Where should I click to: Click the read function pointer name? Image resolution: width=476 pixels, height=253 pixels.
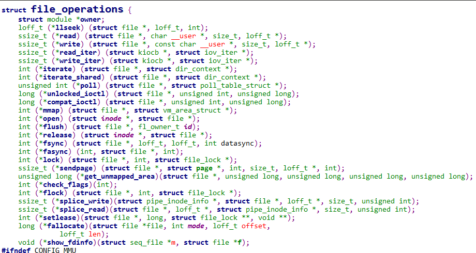point(68,36)
